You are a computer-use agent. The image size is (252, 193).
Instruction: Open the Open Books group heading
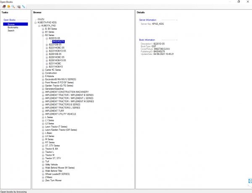tap(10, 20)
